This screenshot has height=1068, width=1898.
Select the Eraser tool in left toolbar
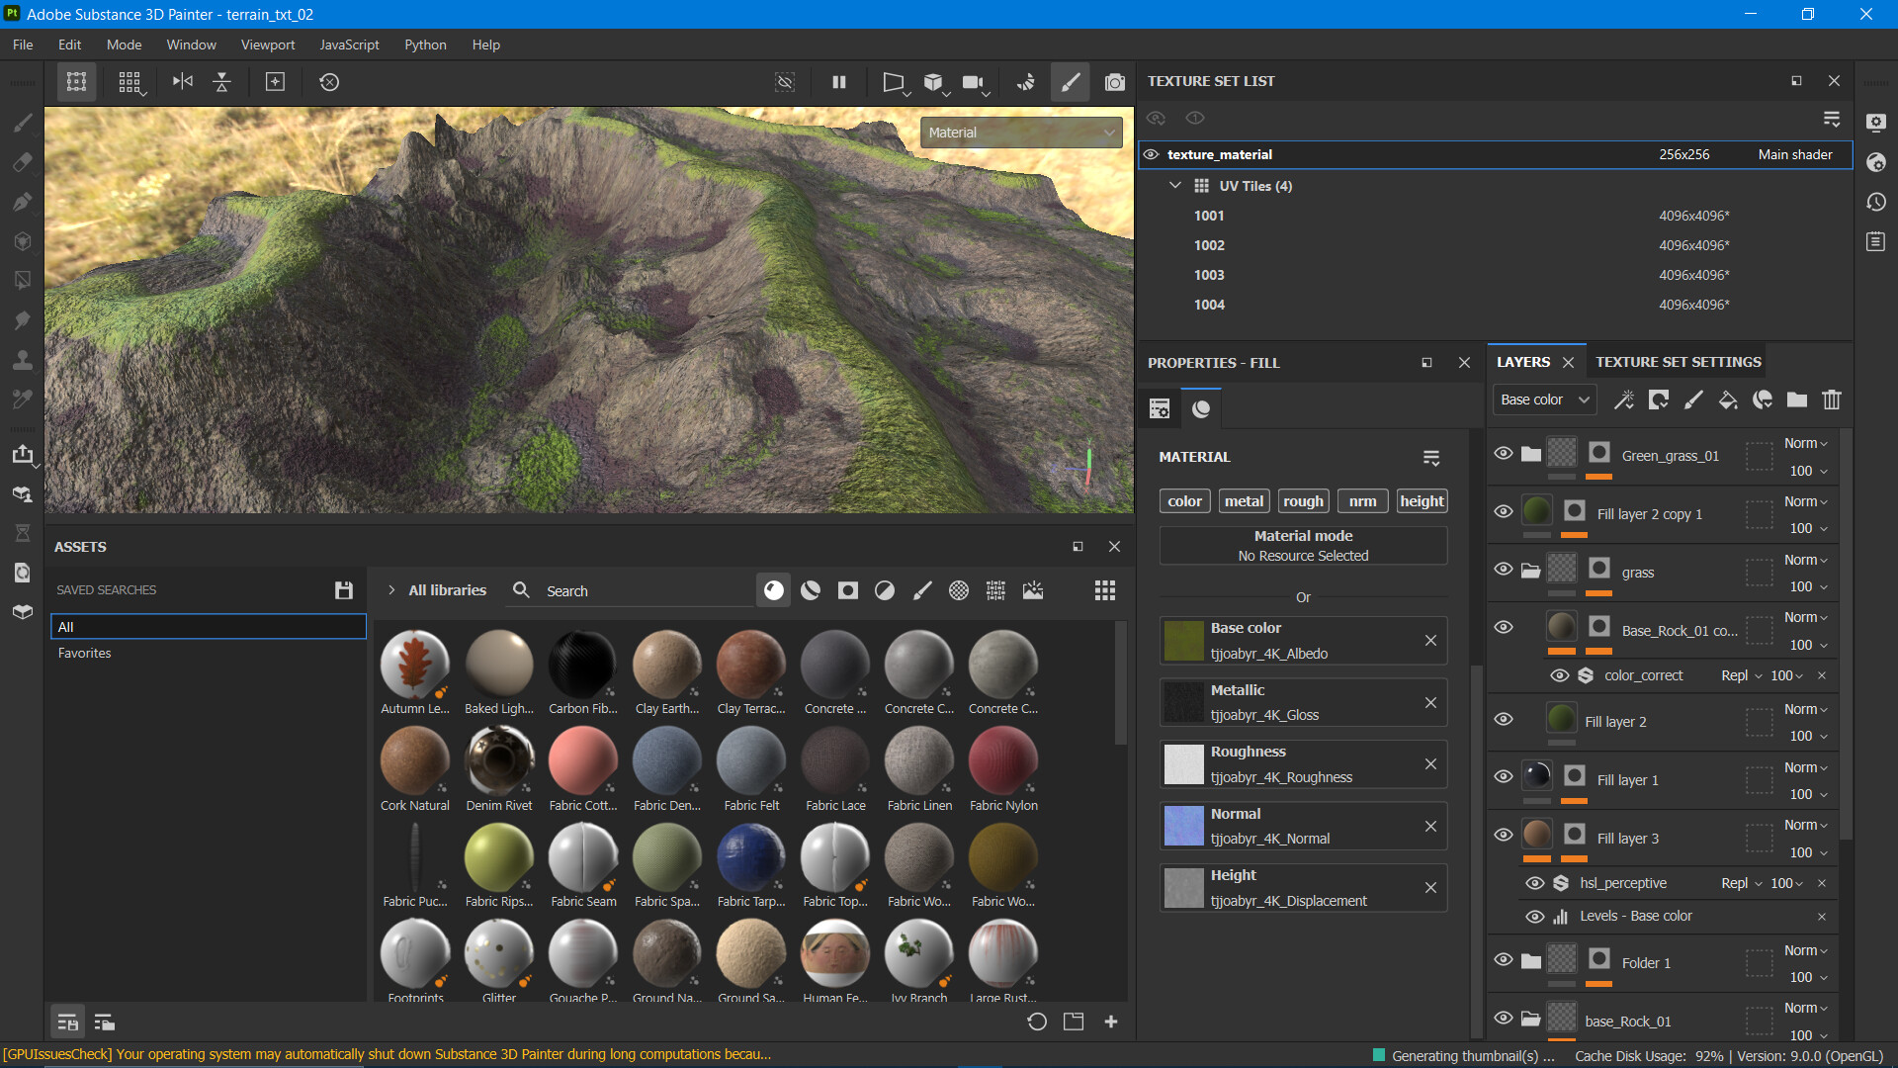click(x=22, y=162)
